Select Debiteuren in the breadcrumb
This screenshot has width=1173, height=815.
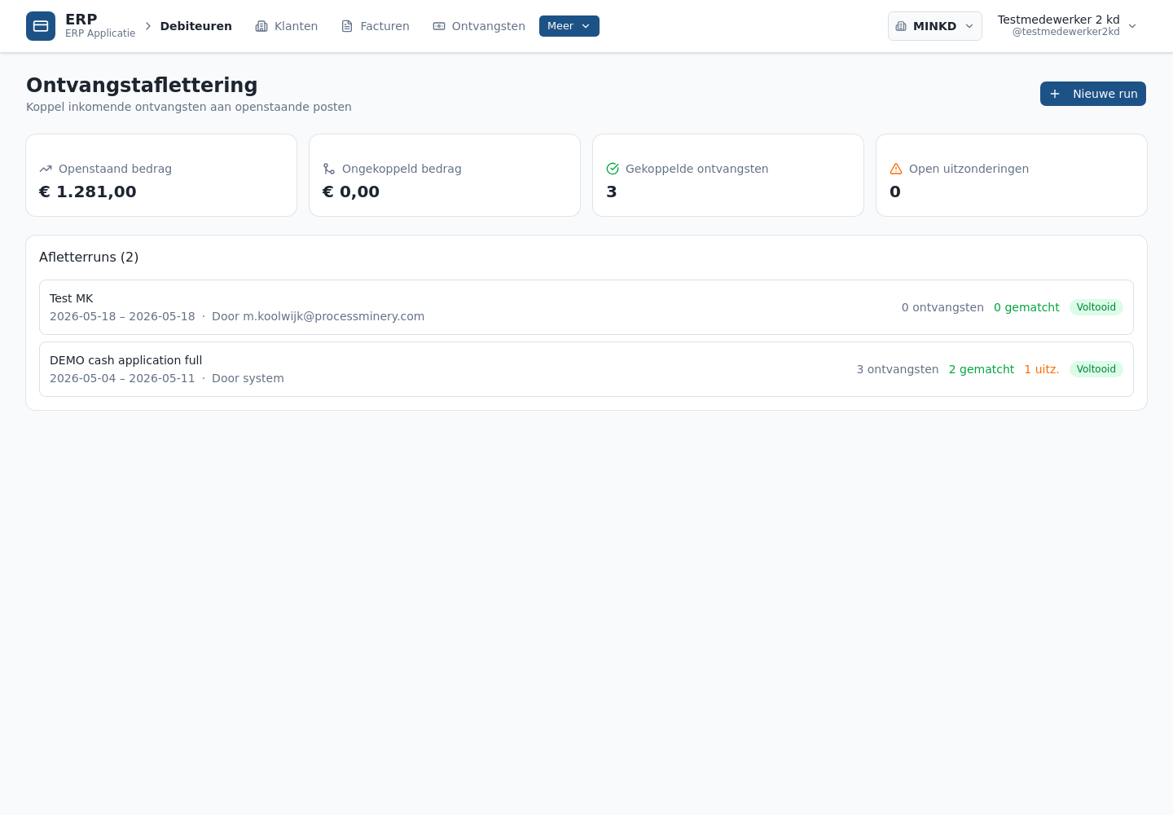coord(196,26)
